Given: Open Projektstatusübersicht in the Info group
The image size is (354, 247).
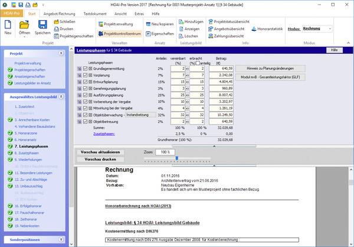Looking at the screenshot, I should click(231, 21).
